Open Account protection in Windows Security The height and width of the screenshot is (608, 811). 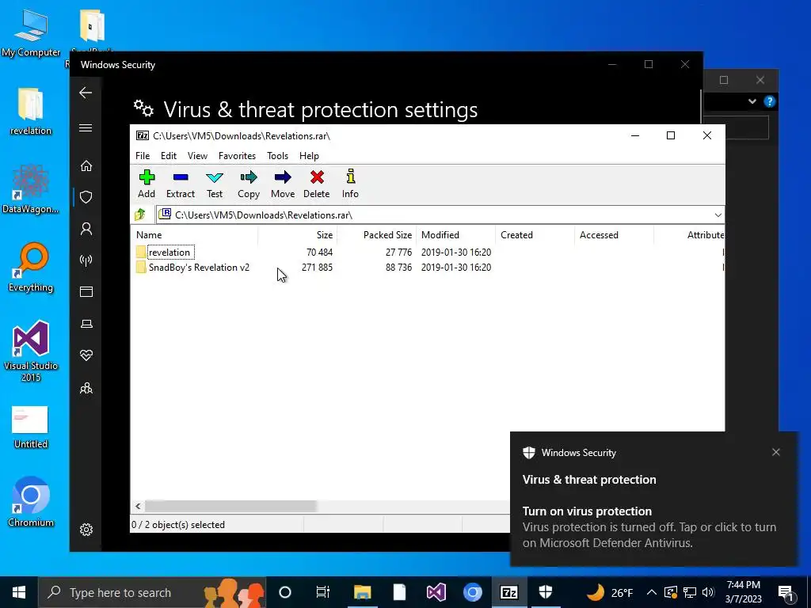point(86,229)
